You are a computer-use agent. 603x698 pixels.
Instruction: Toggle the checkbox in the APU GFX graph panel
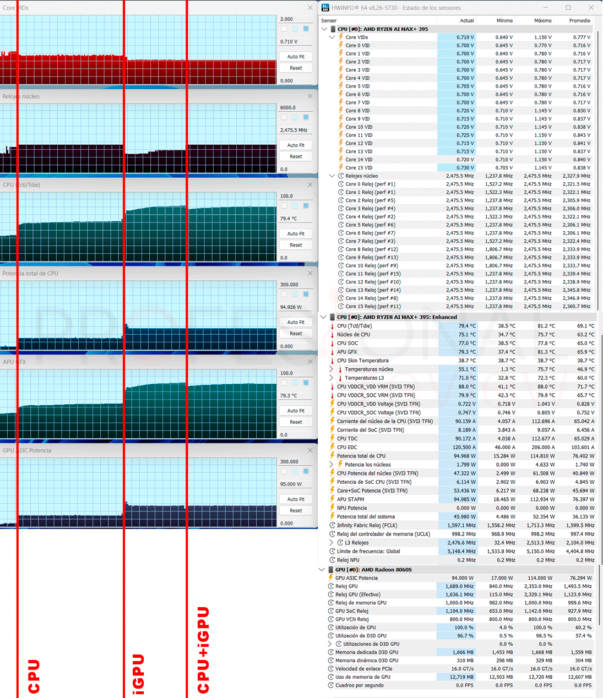284,383
